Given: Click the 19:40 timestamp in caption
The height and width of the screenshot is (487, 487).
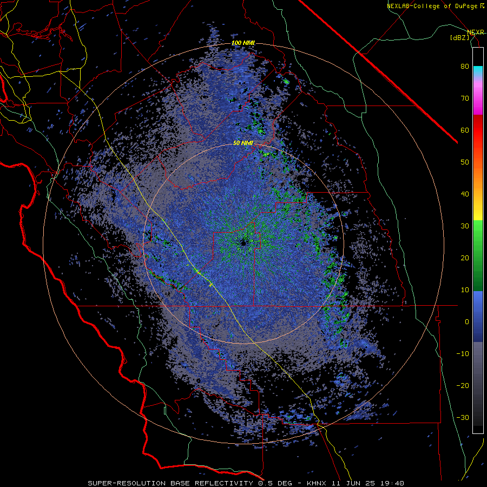Looking at the screenshot, I should [393, 483].
